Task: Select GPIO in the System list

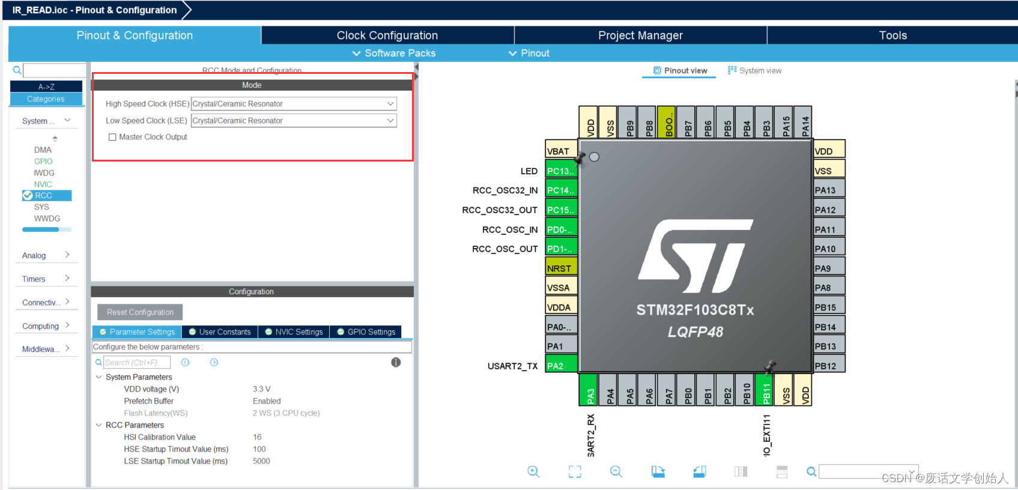Action: tap(43, 161)
